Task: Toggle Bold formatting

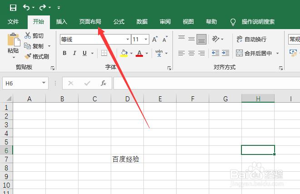Action: [x=64, y=53]
